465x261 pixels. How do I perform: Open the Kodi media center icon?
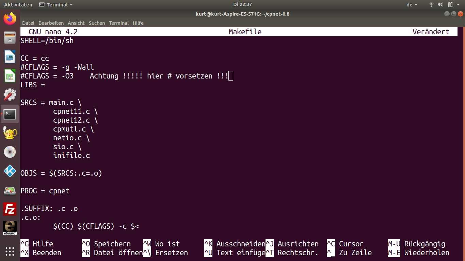10,171
